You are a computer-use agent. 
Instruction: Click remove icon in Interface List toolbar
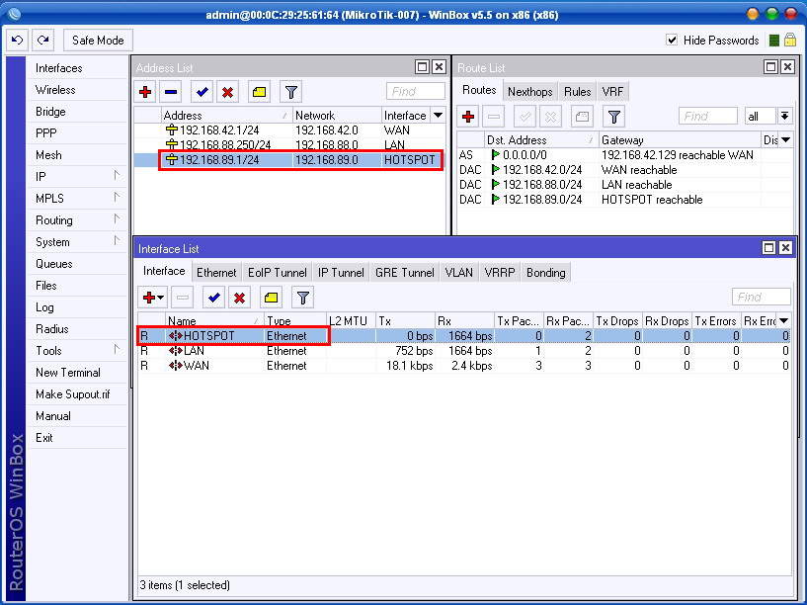(182, 298)
